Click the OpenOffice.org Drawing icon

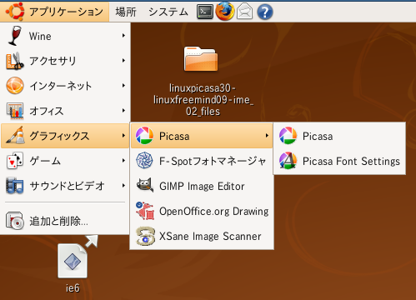145,211
